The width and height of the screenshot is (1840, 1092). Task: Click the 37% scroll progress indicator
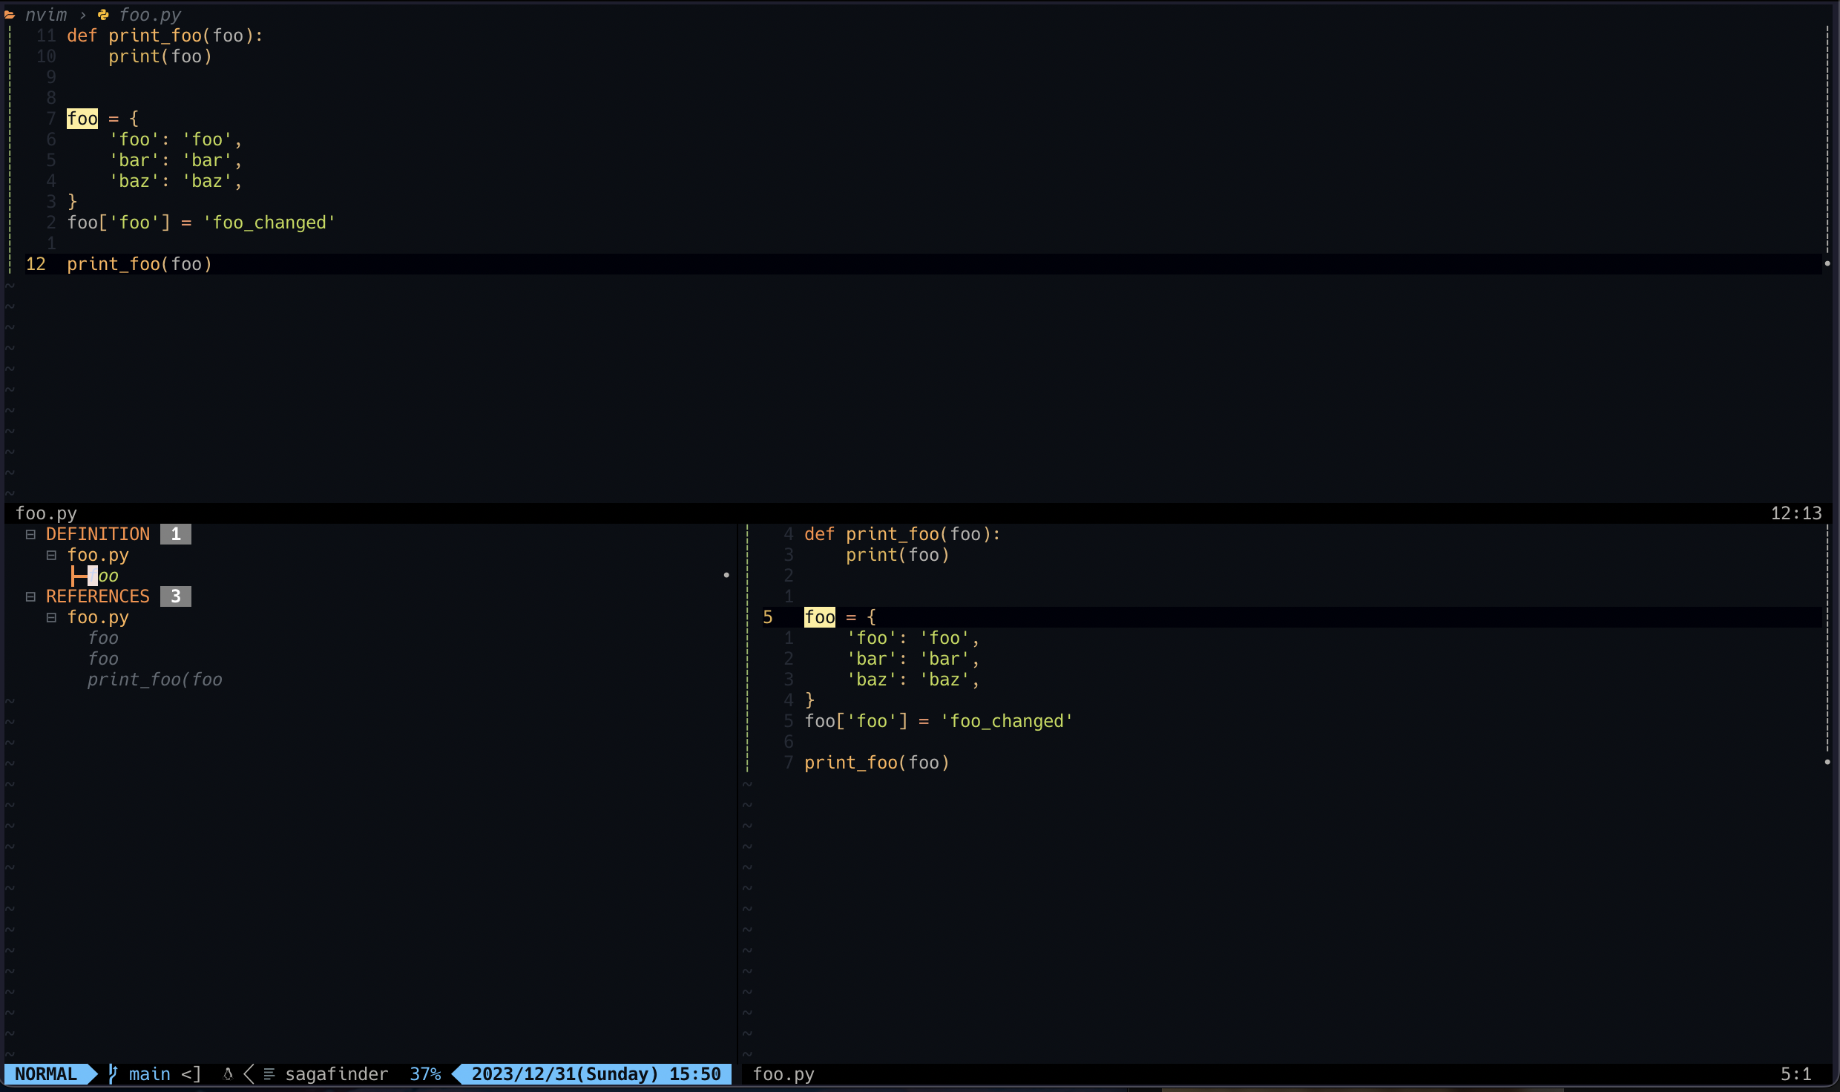pyautogui.click(x=425, y=1074)
